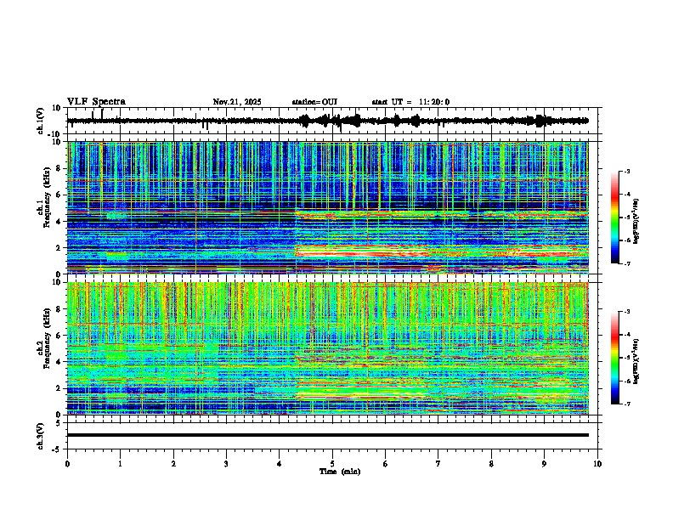Select the ch.2 spectrogram colorbar

tap(614, 358)
